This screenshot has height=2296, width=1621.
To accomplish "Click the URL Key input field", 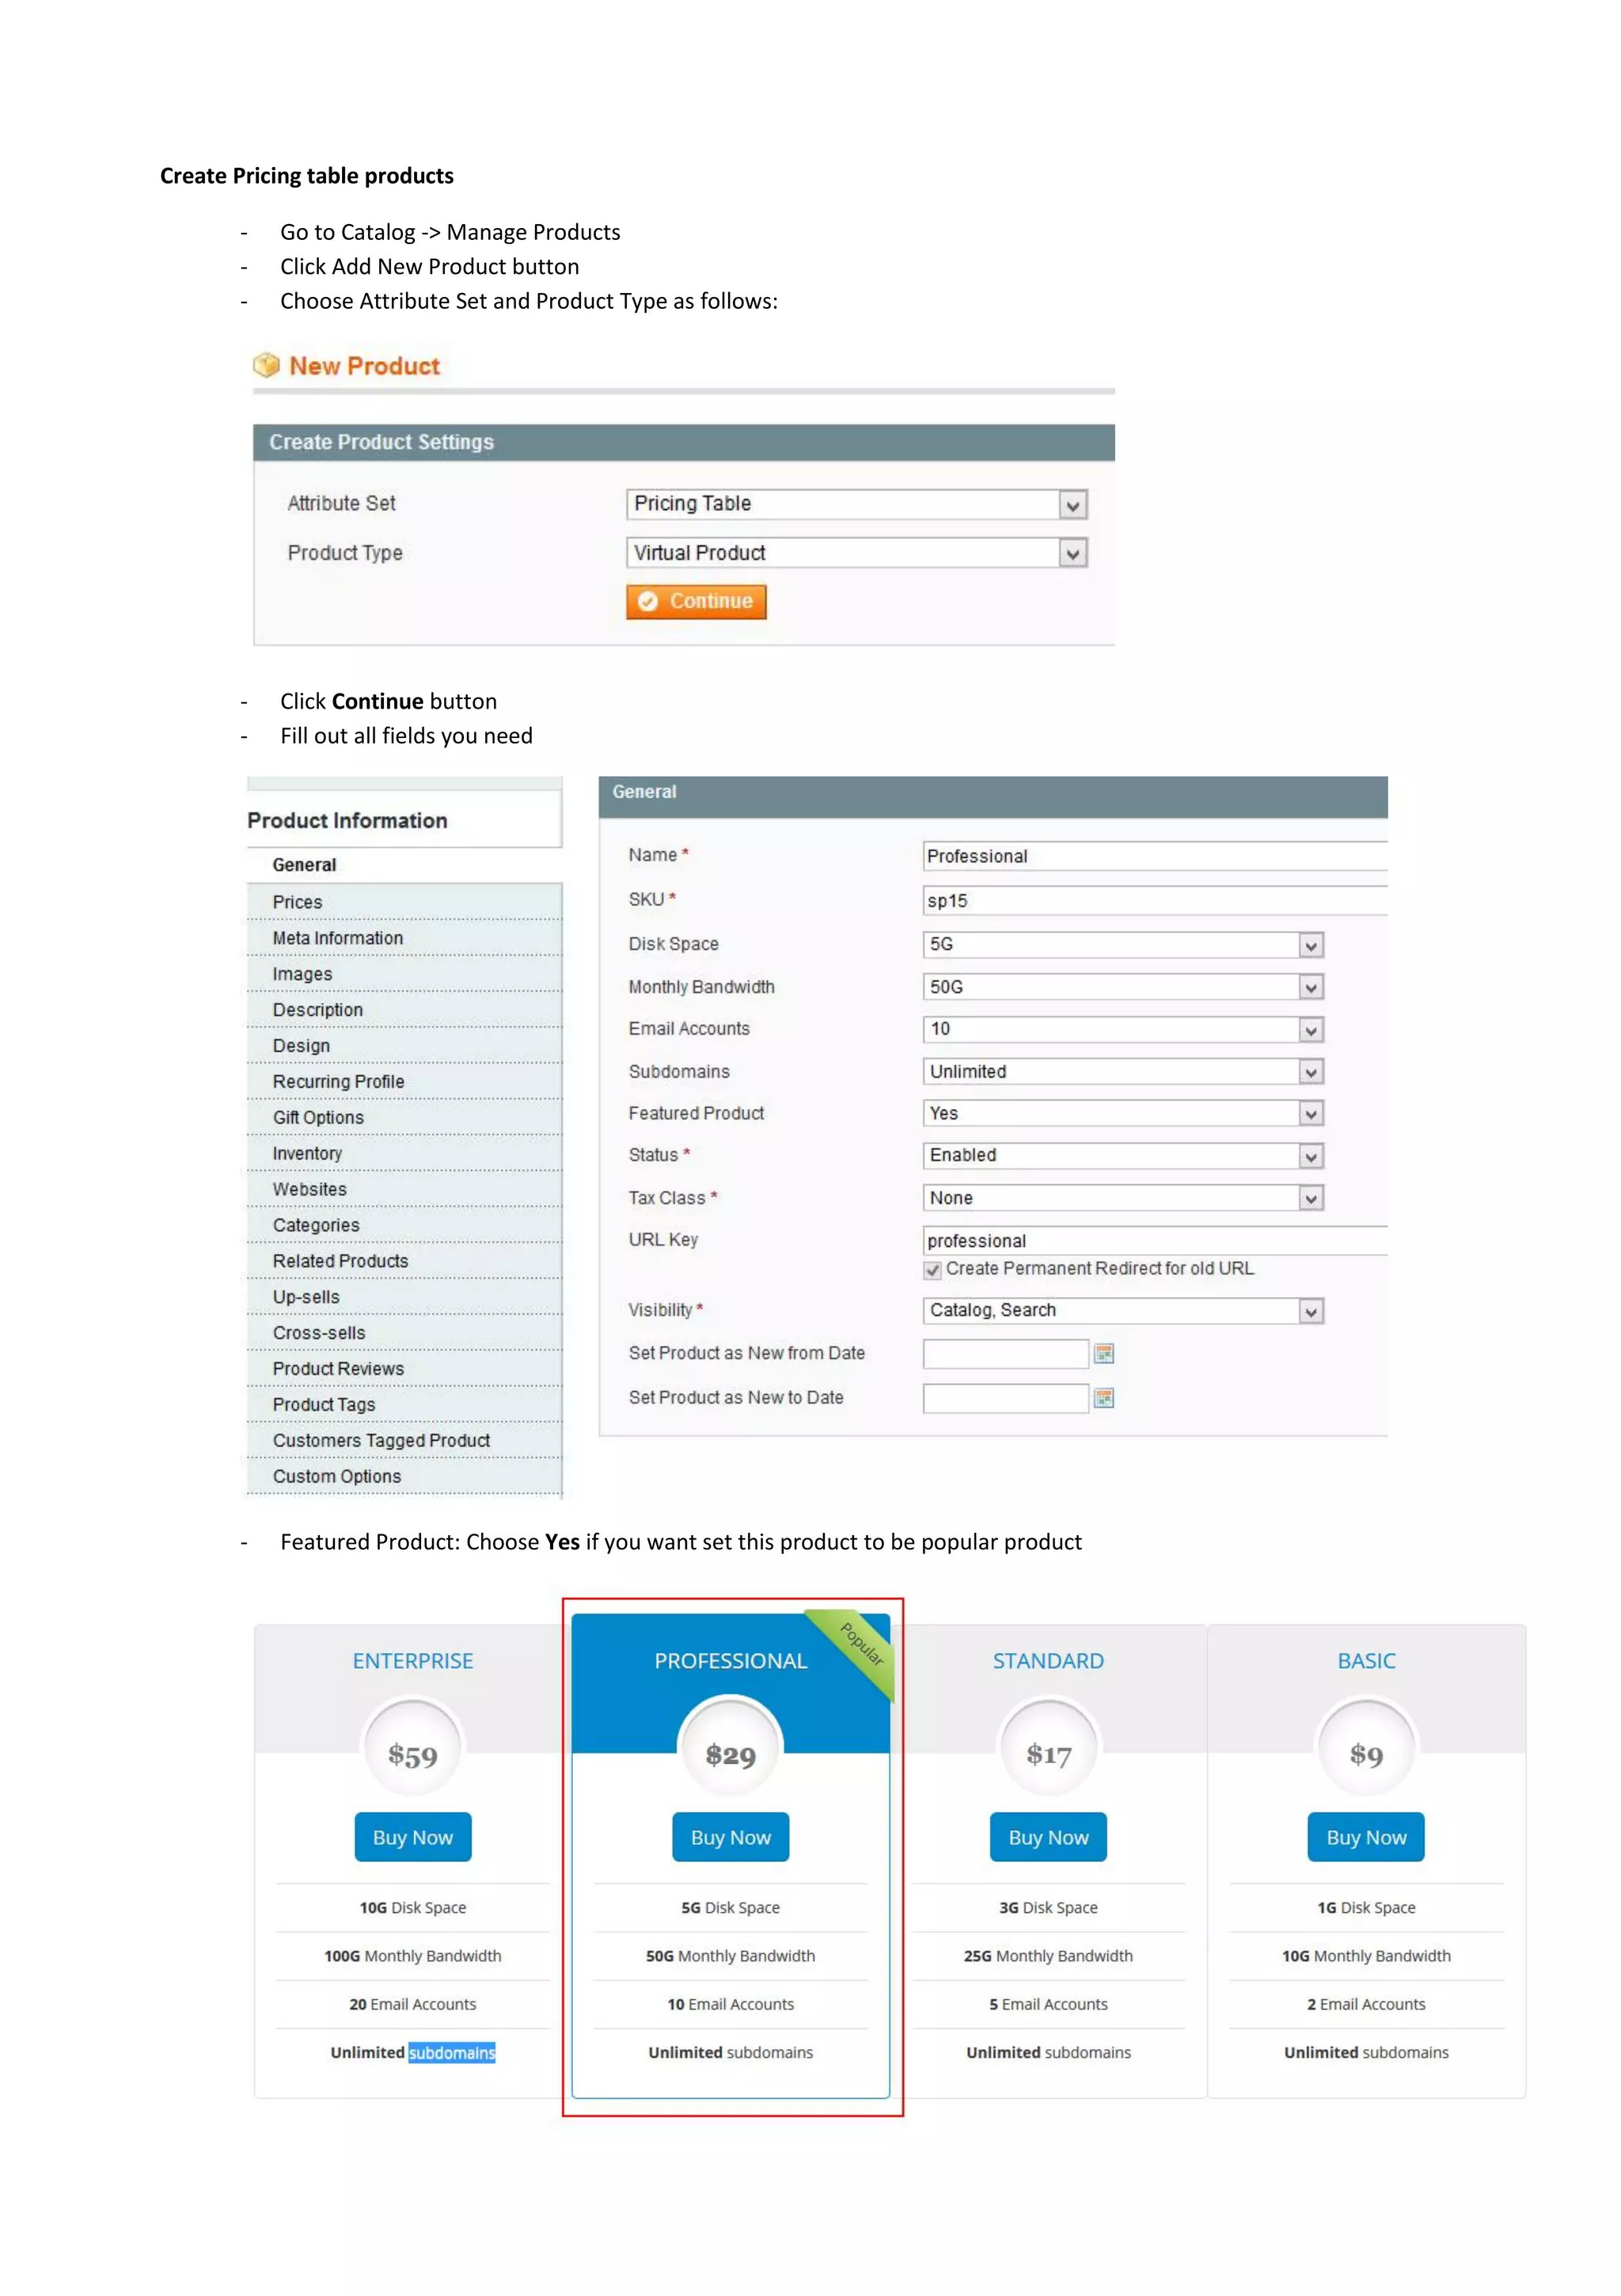I will pyautogui.click(x=1155, y=1241).
